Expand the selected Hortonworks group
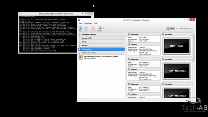Image resolution: width=208 pixels, height=117 pixels. tap(101, 49)
